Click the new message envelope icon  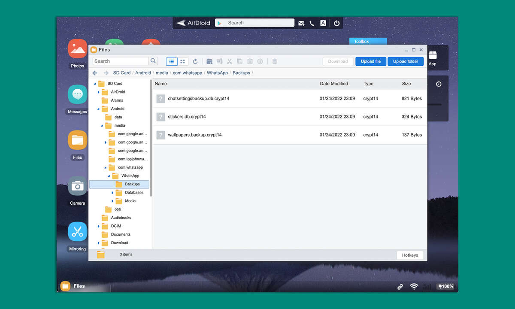click(302, 23)
